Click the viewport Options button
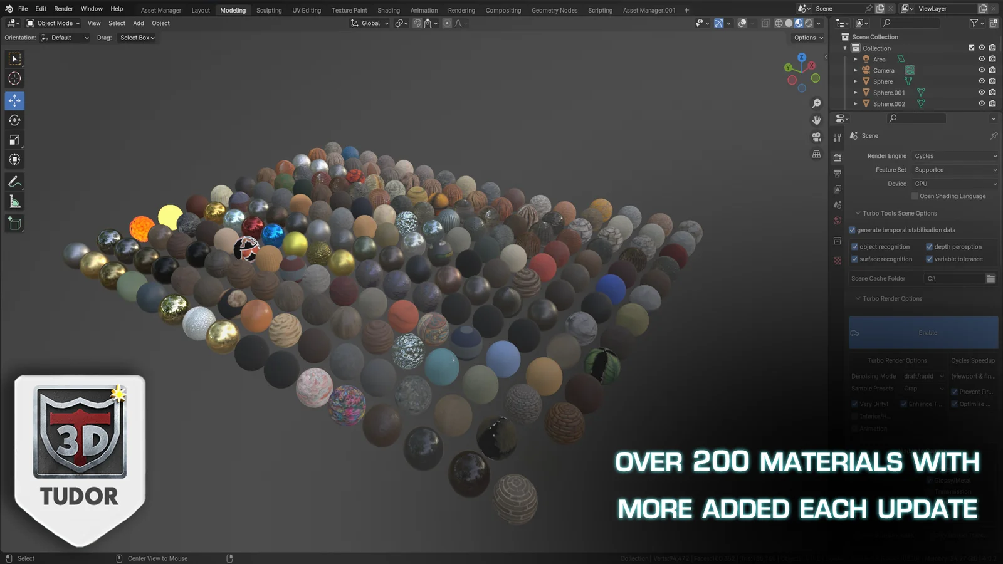The image size is (1003, 564). (806, 38)
